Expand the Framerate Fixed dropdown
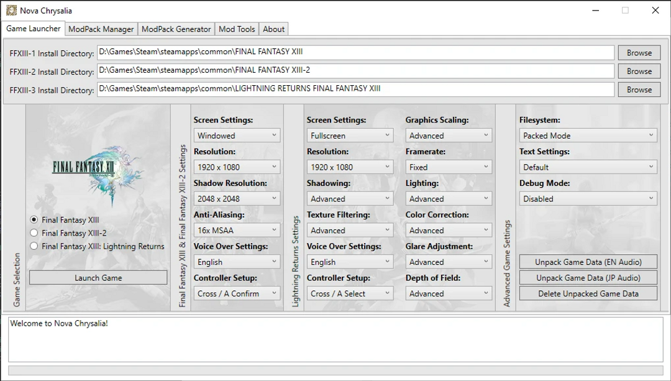 click(449, 167)
